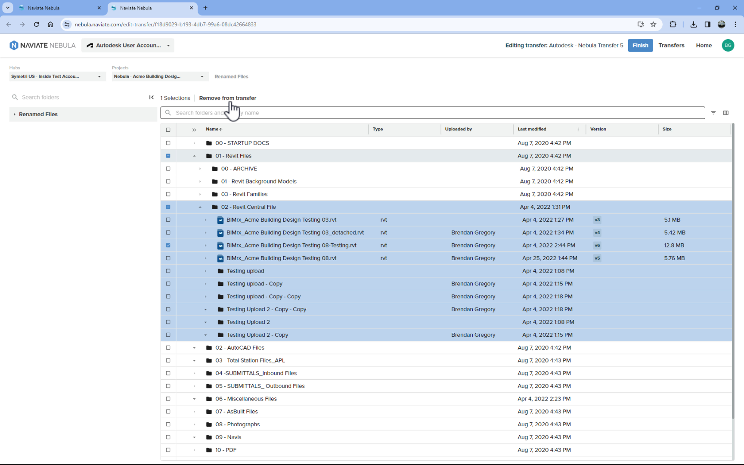Expand the 06 - Miscellaneous Files folder
This screenshot has width=744, height=465.
click(x=194, y=399)
